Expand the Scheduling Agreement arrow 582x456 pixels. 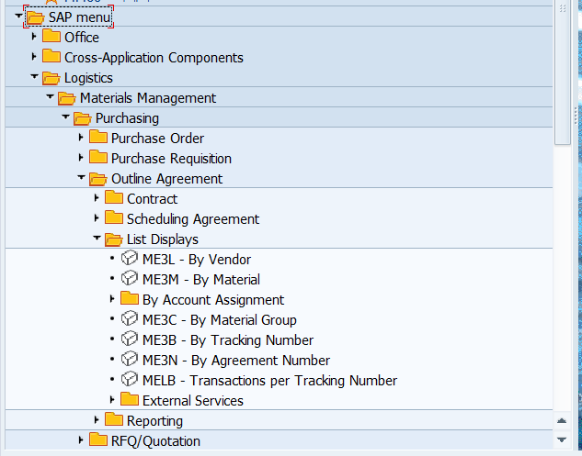tap(97, 218)
